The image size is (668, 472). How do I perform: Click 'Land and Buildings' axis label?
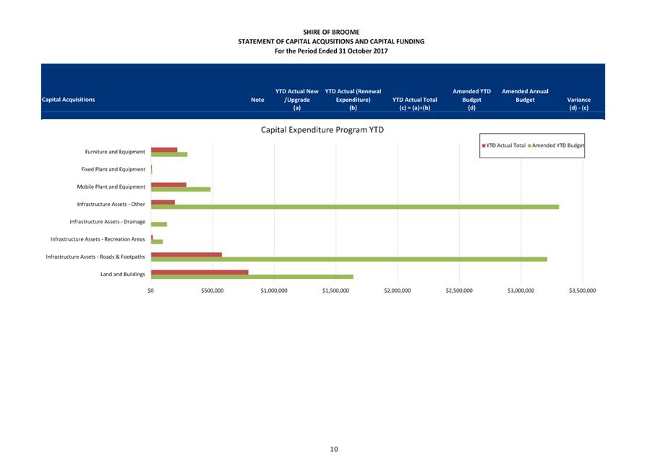pos(123,274)
